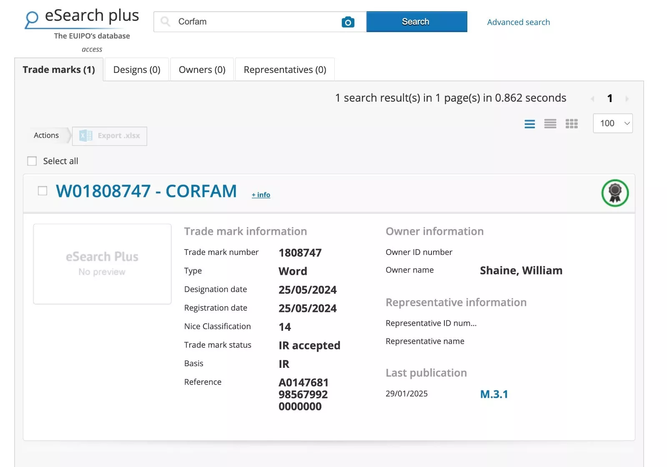Switch to detailed list view icon

pyautogui.click(x=529, y=124)
